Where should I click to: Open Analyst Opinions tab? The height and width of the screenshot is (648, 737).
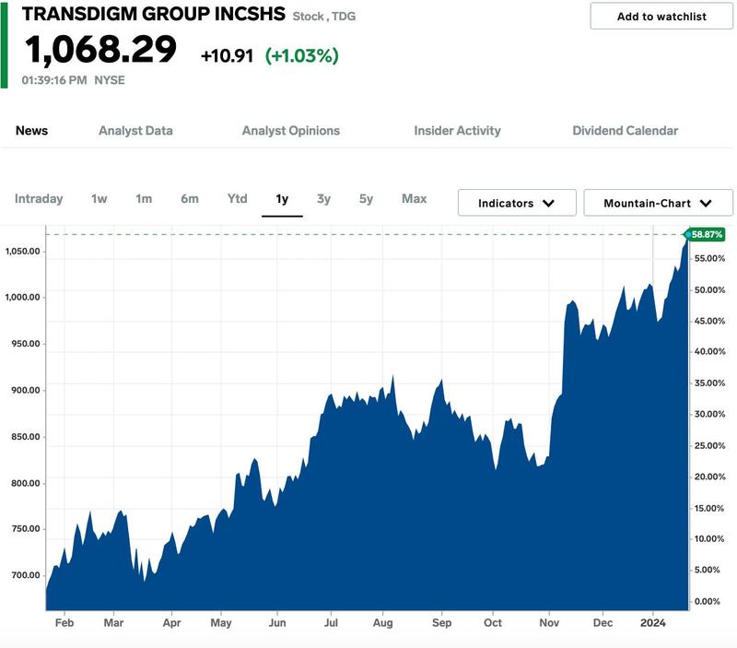coord(291,131)
